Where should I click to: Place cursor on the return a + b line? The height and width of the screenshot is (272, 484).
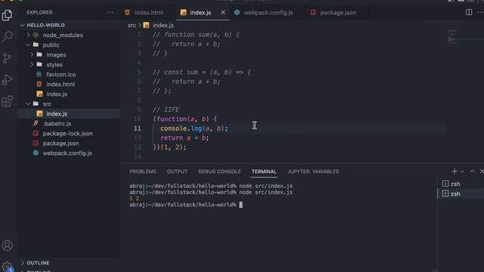coord(185,138)
